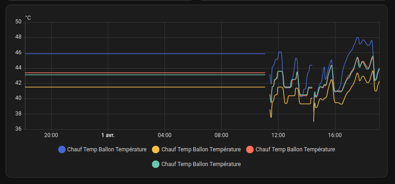Click the legend label beside the green circle
The image size is (395, 184).
coord(201,164)
